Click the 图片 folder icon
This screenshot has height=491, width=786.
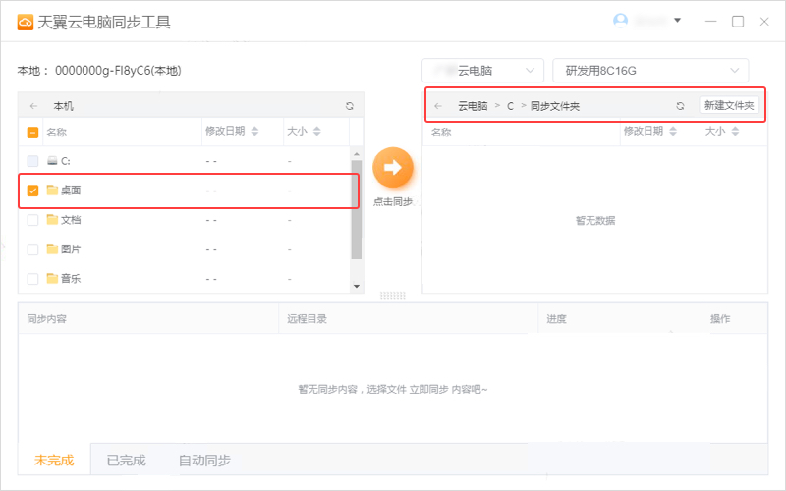pyautogui.click(x=52, y=249)
